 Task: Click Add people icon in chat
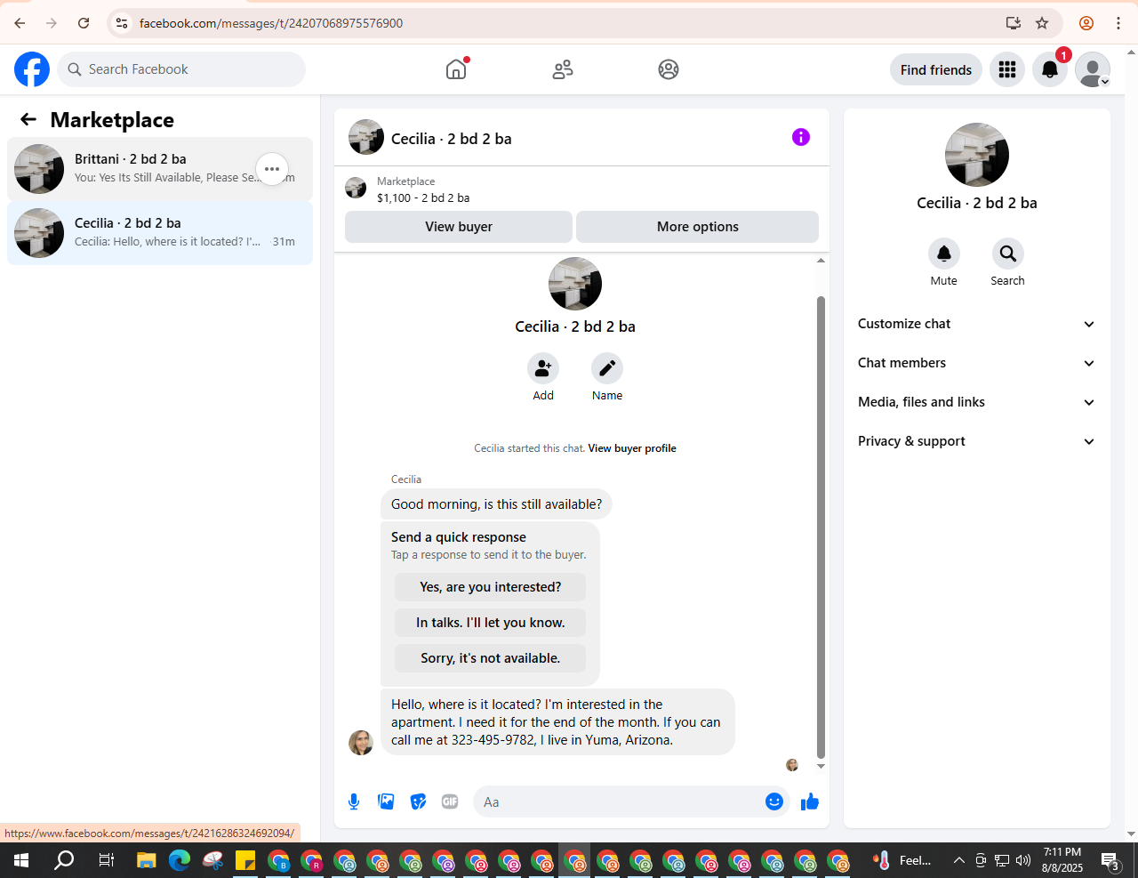click(543, 368)
